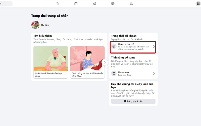Open the Reels video icon
The image size is (201, 126).
click(76, 4)
